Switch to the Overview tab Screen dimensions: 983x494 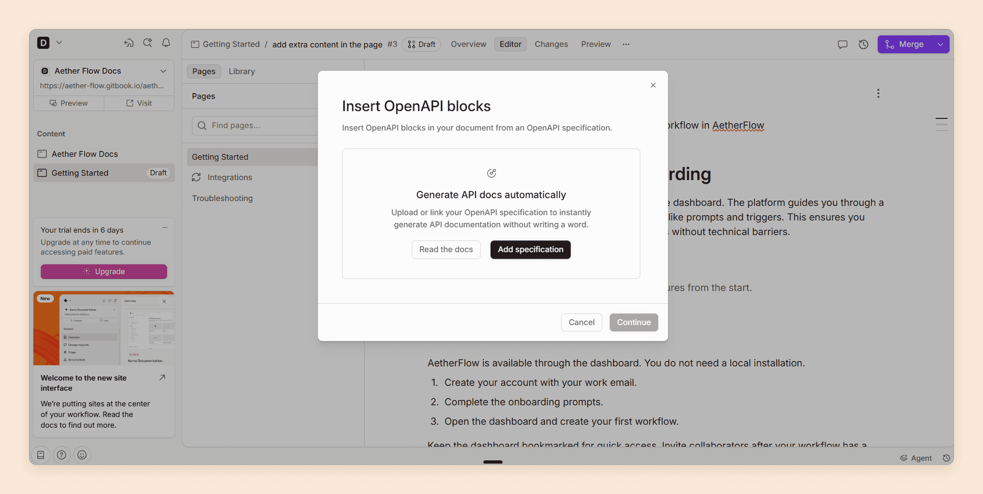click(468, 44)
